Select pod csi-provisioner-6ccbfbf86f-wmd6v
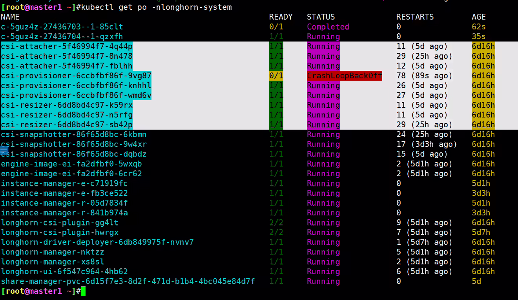 pos(76,95)
